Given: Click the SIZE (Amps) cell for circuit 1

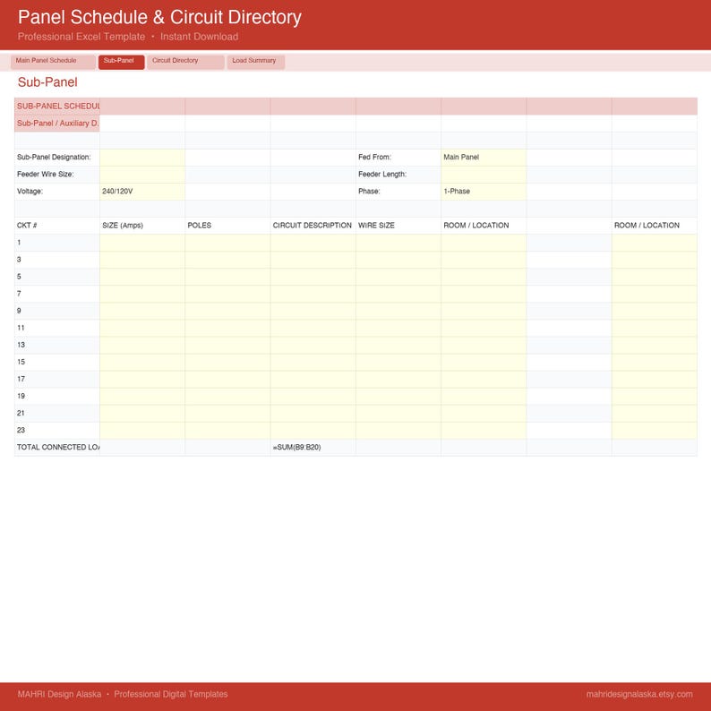Looking at the screenshot, I should coord(142,243).
